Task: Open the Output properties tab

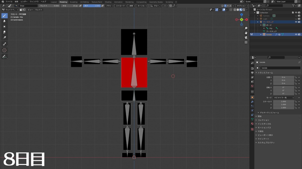Action: (252, 73)
